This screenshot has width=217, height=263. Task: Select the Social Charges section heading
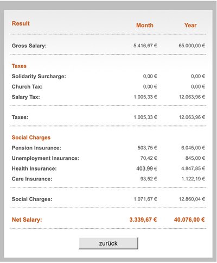[x=31, y=137]
